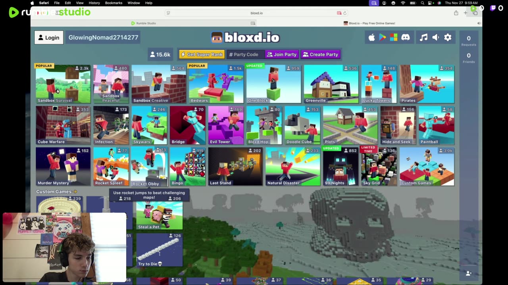508x285 pixels.
Task: Click the Get Super Rank button
Action: point(202,55)
